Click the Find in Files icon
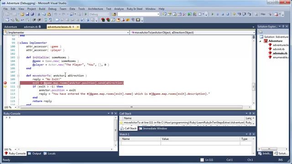The image size is (292, 164). coord(114,14)
